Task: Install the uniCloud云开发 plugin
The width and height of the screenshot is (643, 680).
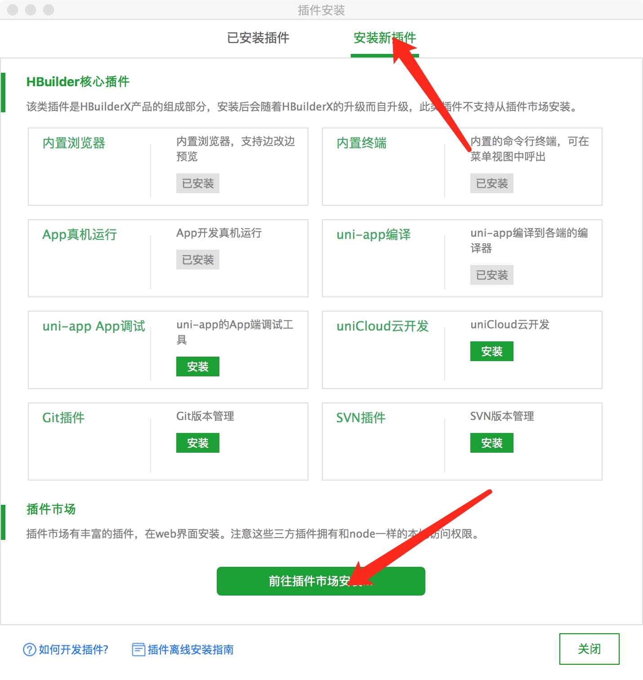Action: tap(491, 351)
